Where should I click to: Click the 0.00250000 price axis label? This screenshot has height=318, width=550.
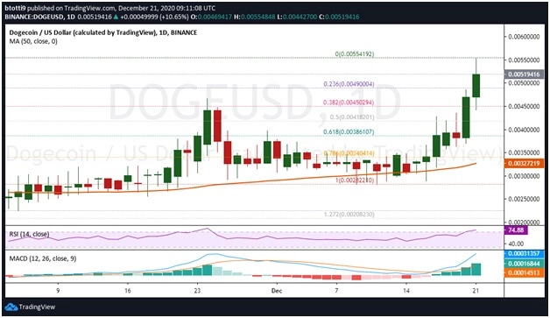point(524,199)
